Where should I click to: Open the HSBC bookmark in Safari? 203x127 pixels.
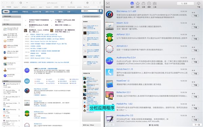56,7
